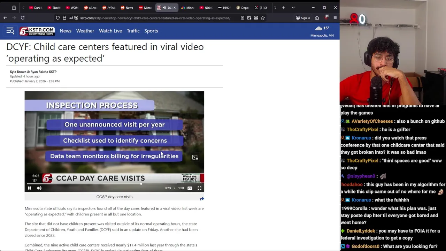
Task: Switch to the r/Pub Reddit tab
Action: tap(109, 8)
